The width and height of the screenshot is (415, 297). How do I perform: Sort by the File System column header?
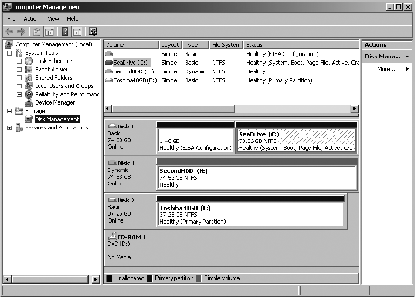226,45
